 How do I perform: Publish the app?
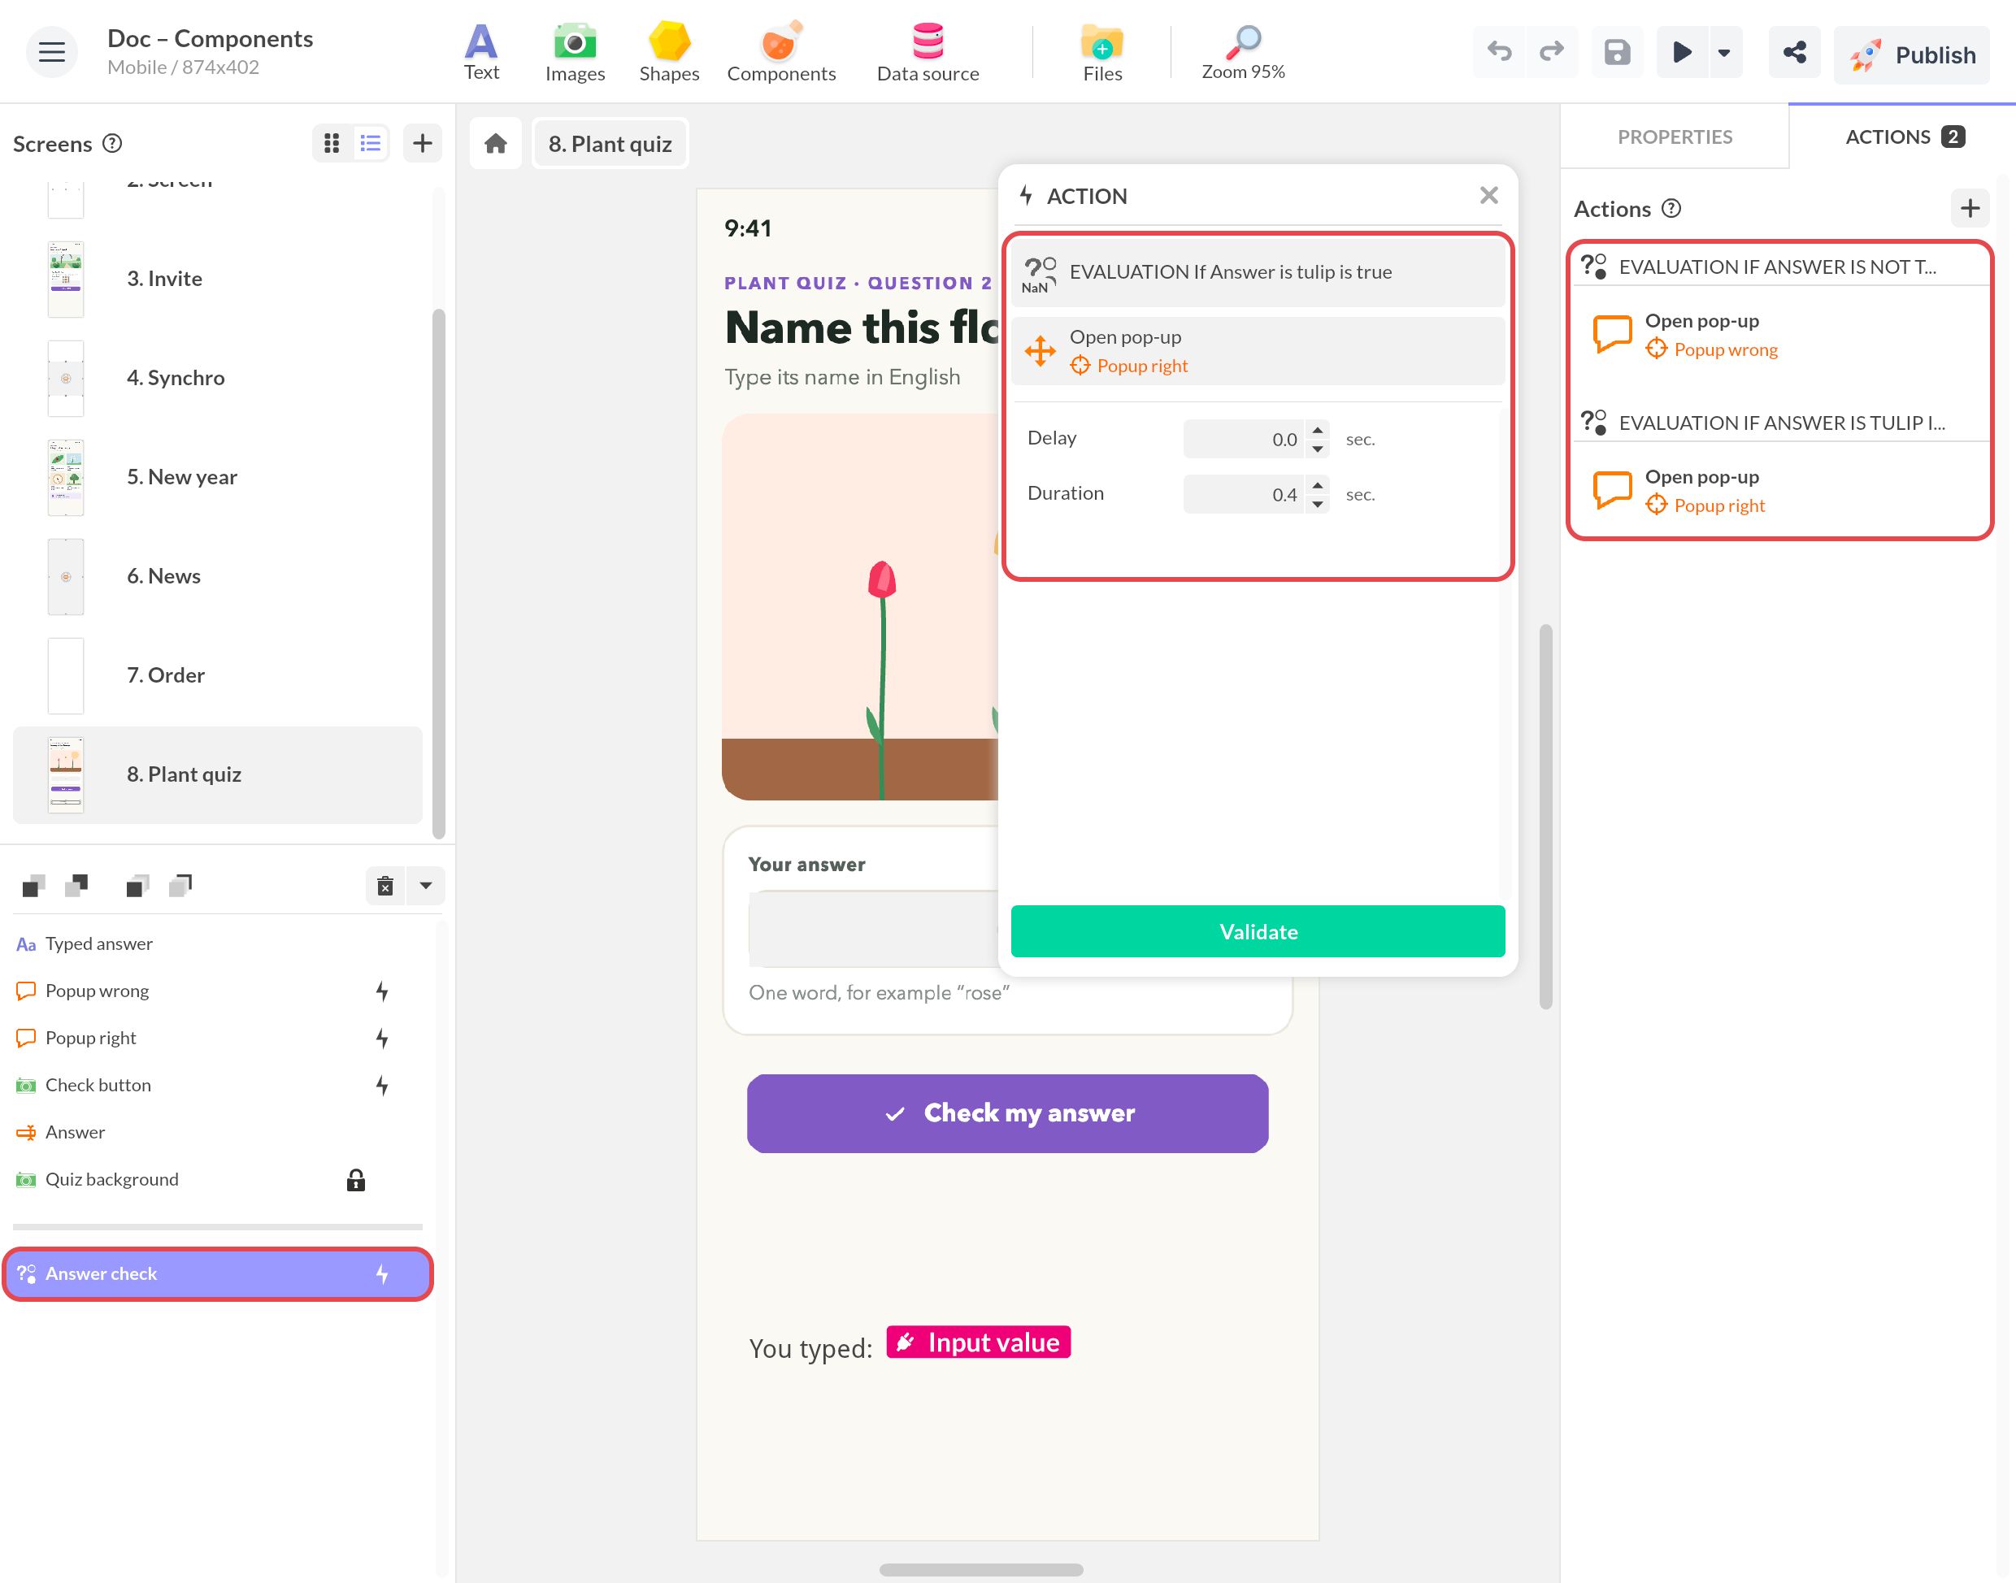(x=1911, y=54)
